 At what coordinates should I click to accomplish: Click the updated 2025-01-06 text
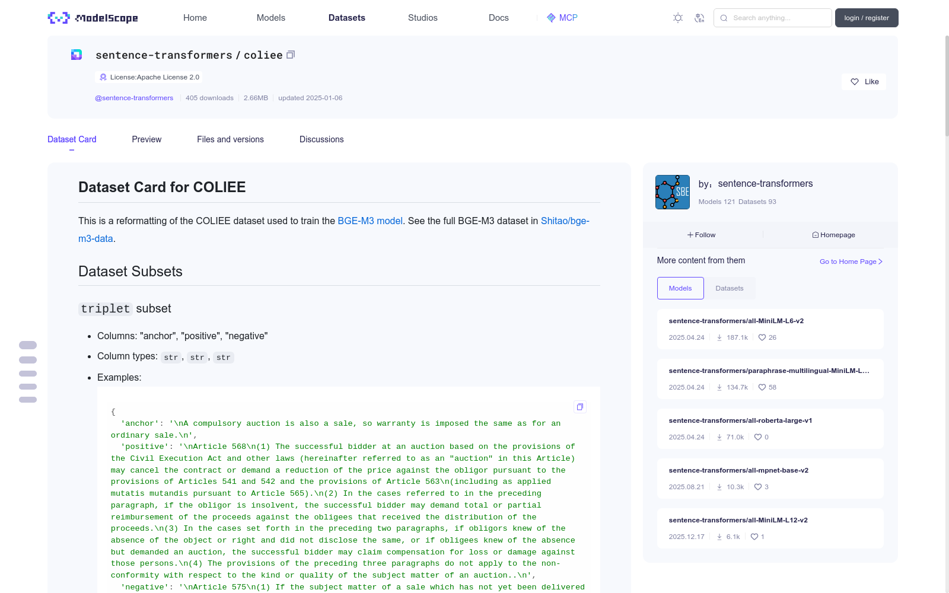click(310, 98)
